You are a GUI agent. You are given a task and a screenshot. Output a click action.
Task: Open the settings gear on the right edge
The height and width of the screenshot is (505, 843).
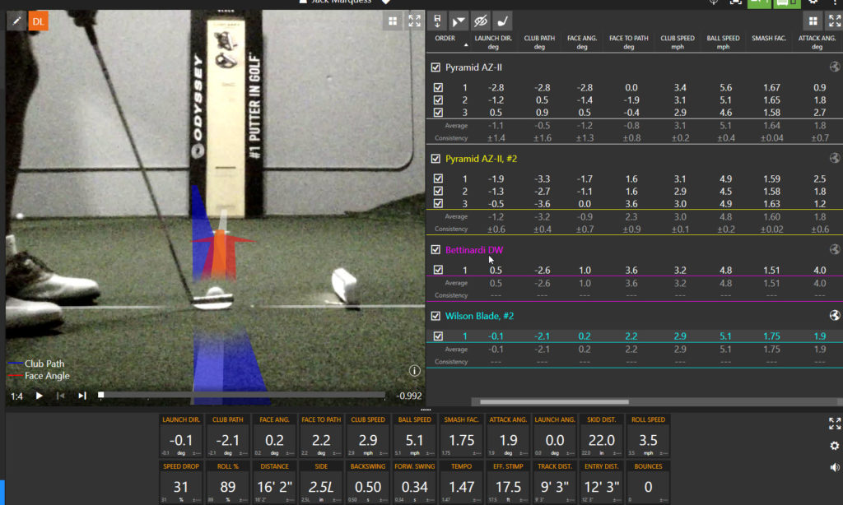(836, 443)
